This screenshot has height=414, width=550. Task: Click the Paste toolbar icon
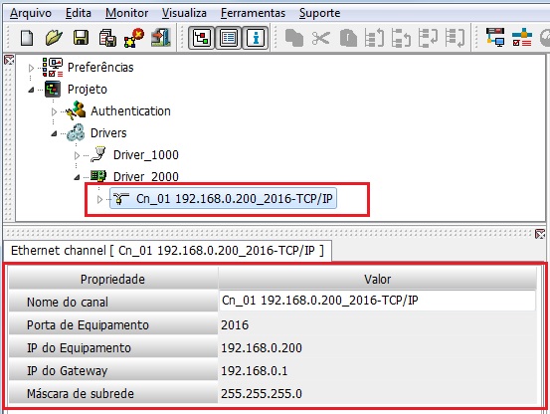click(x=348, y=38)
